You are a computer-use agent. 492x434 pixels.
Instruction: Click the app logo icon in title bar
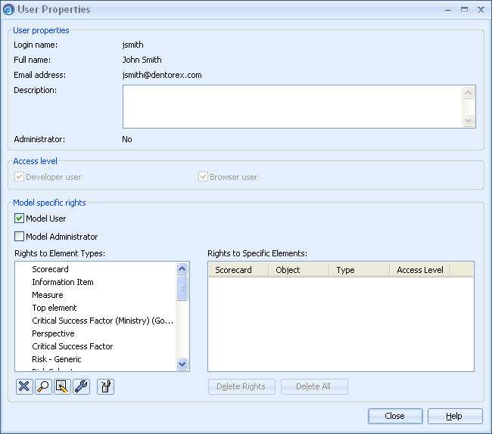[x=8, y=9]
